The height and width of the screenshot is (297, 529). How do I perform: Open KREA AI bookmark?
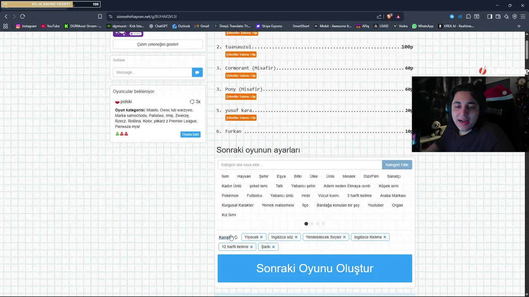tap(455, 26)
